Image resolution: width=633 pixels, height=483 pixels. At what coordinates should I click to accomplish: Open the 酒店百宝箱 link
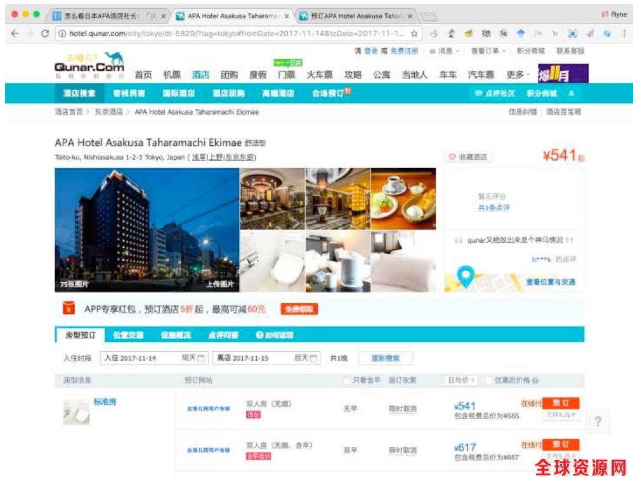click(x=564, y=112)
